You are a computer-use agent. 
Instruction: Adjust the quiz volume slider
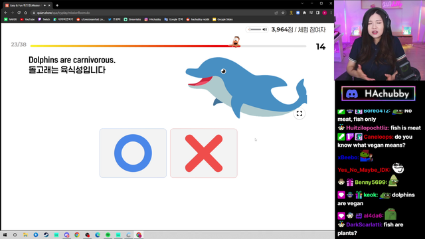pos(255,29)
